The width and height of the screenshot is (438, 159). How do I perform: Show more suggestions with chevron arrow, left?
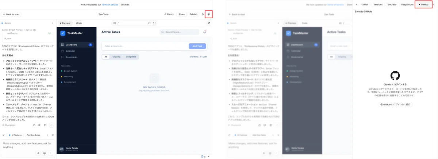pyautogui.click(x=47, y=135)
